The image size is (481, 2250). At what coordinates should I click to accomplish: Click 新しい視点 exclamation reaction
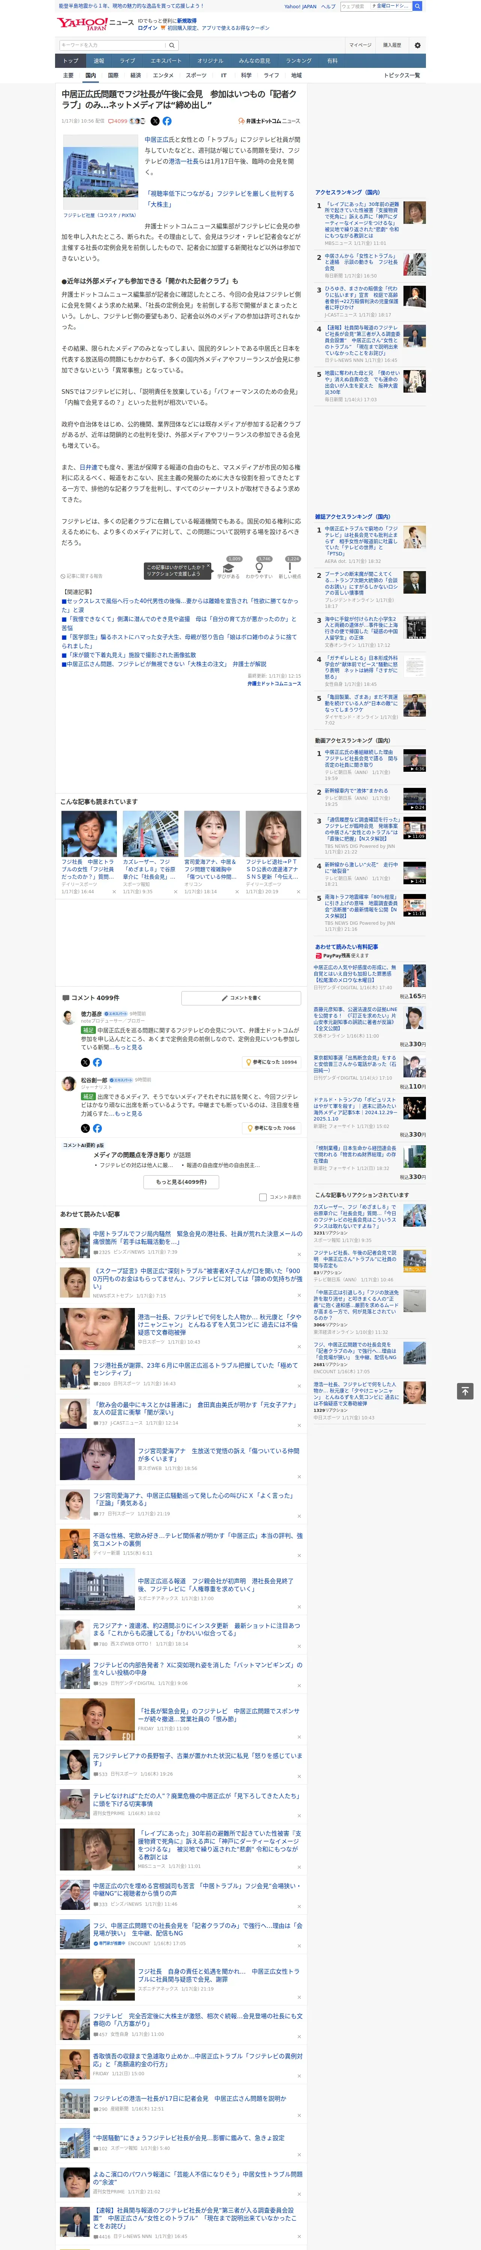point(290,570)
